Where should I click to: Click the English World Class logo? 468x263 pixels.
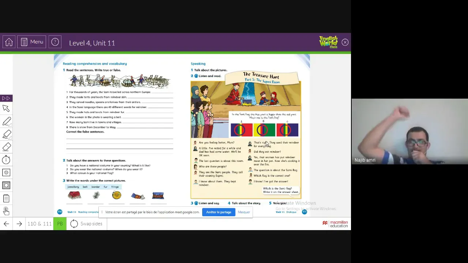point(328,42)
